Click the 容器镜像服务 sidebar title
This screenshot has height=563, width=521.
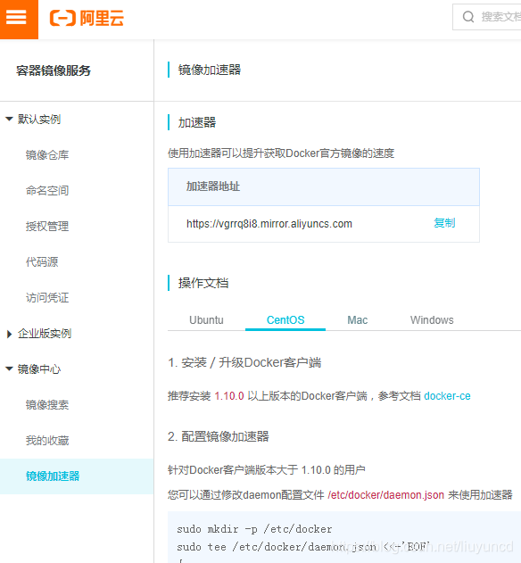pos(54,70)
